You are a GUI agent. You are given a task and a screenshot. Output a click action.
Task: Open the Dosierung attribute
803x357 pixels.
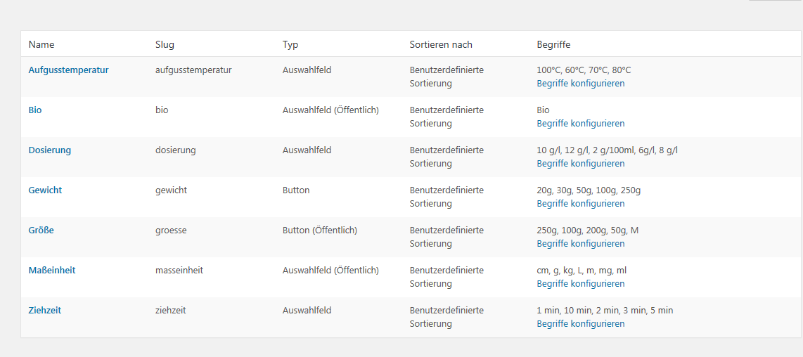click(50, 150)
